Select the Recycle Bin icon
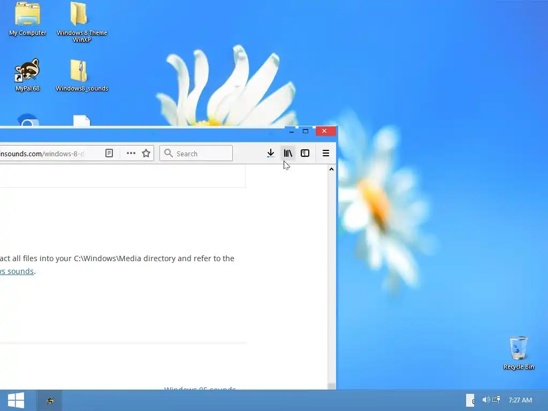The height and width of the screenshot is (411, 548). (x=519, y=352)
